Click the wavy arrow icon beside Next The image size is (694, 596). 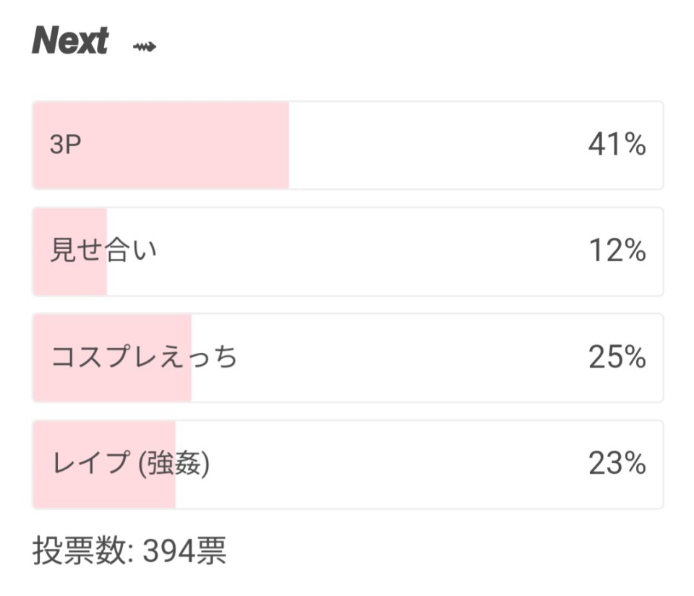(145, 46)
